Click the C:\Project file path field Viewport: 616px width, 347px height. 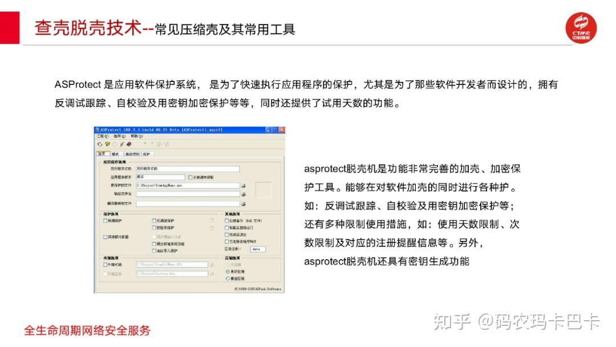(x=188, y=185)
